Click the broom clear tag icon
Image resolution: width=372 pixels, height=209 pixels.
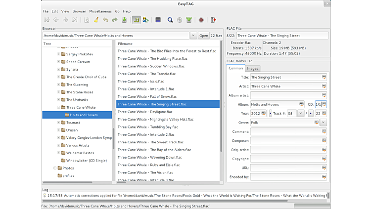coord(96,20)
